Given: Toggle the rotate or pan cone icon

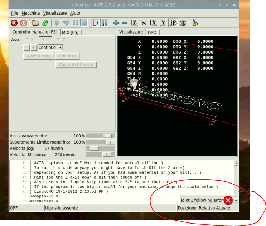Looking at the screenshot, I should coord(183,23).
